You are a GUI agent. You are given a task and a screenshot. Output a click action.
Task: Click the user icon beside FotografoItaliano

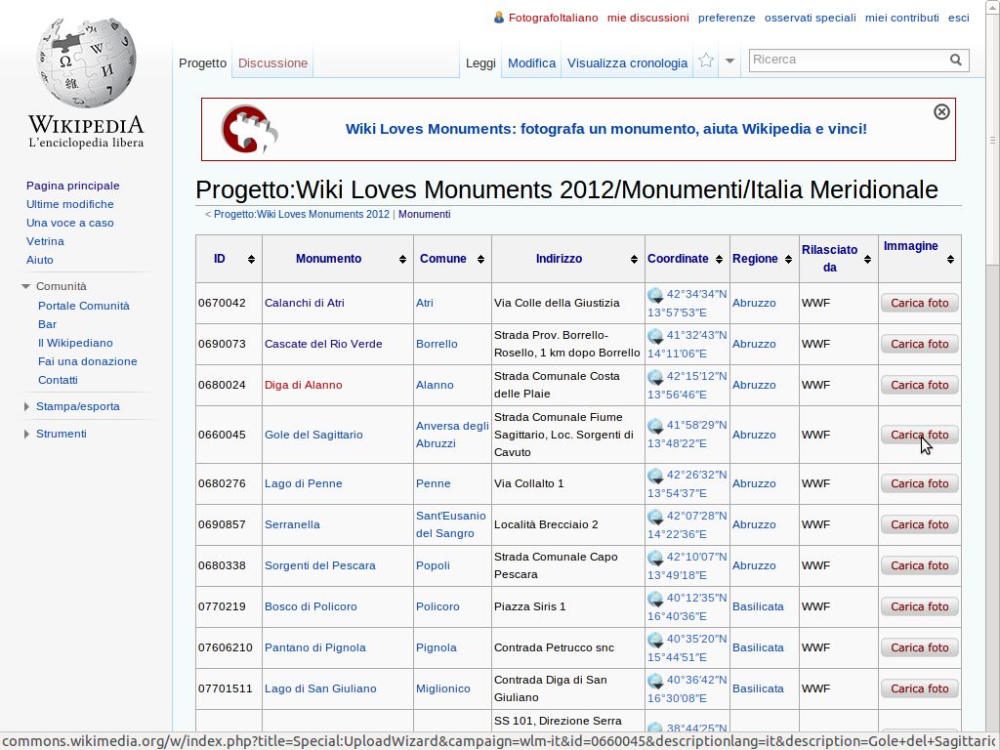pos(499,18)
